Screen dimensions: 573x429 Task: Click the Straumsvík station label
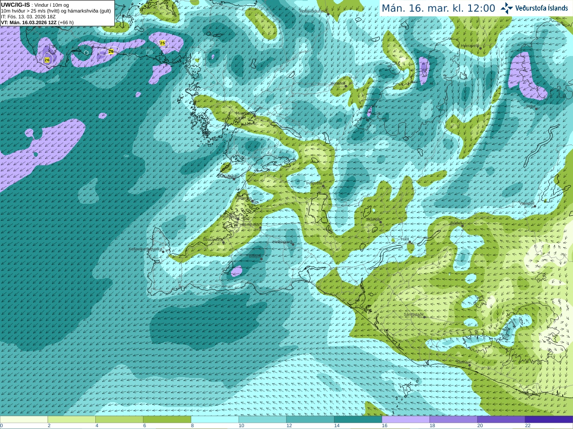pos(213,240)
